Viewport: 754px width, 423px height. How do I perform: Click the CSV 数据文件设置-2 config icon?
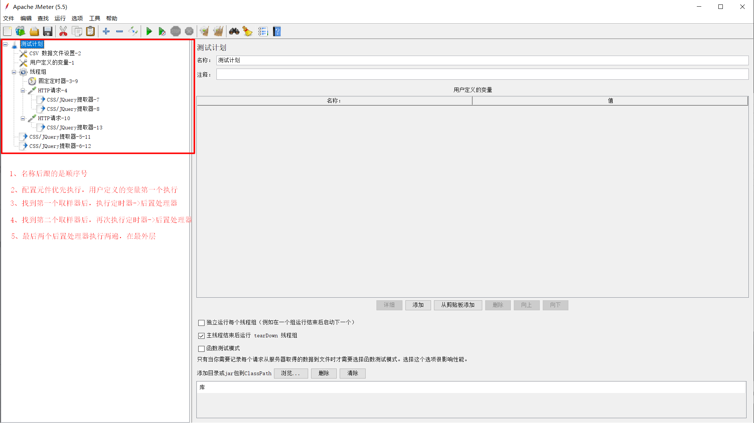tap(23, 53)
